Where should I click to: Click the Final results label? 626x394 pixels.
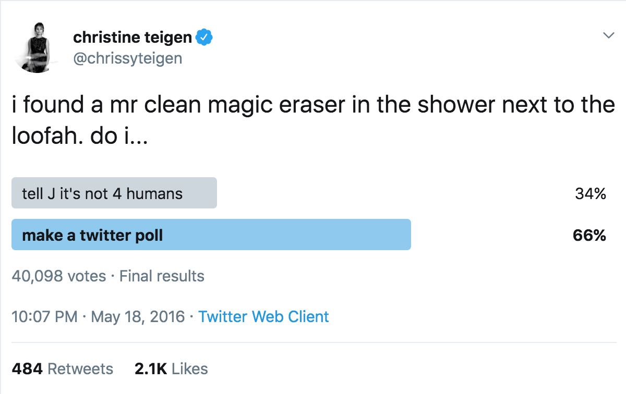pyautogui.click(x=162, y=276)
